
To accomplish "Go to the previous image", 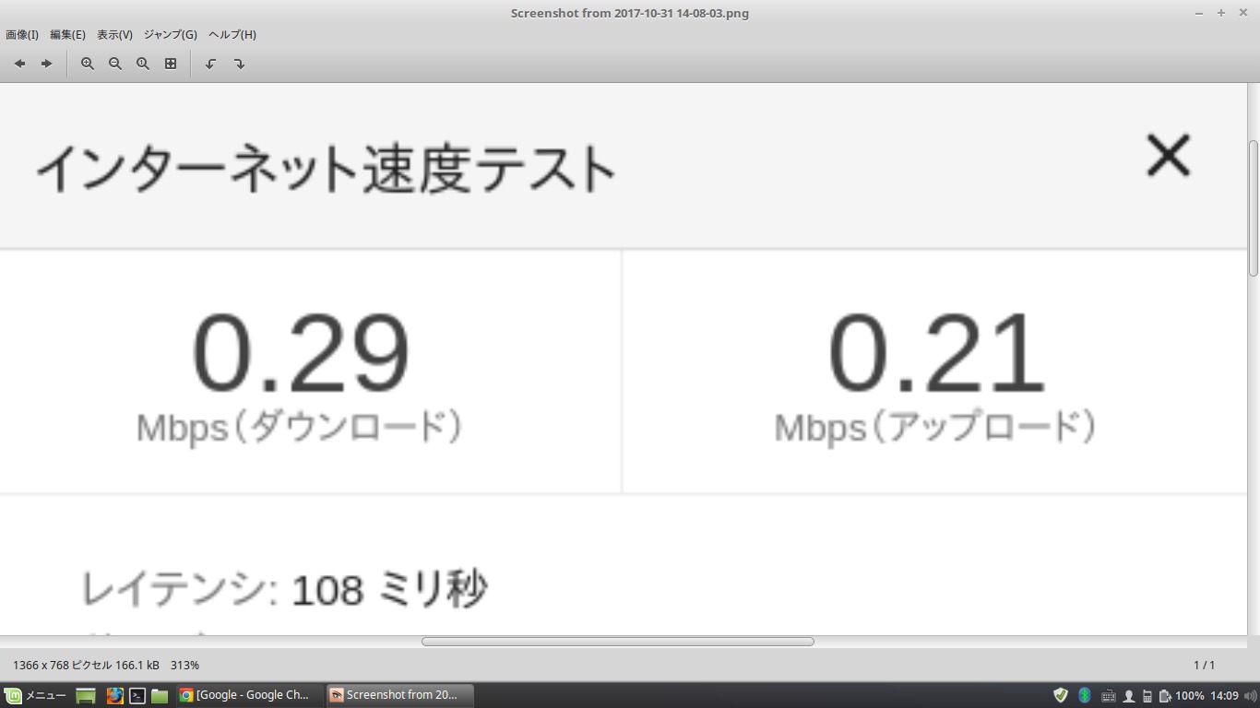I will (x=19, y=64).
